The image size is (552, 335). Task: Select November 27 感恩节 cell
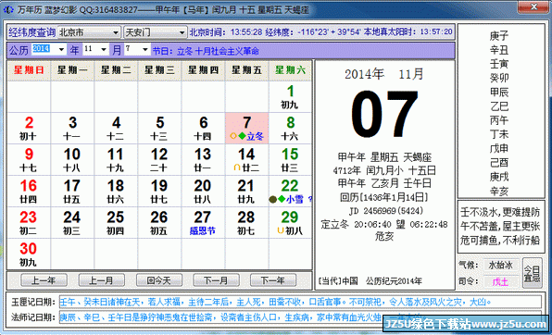[x=203, y=223]
